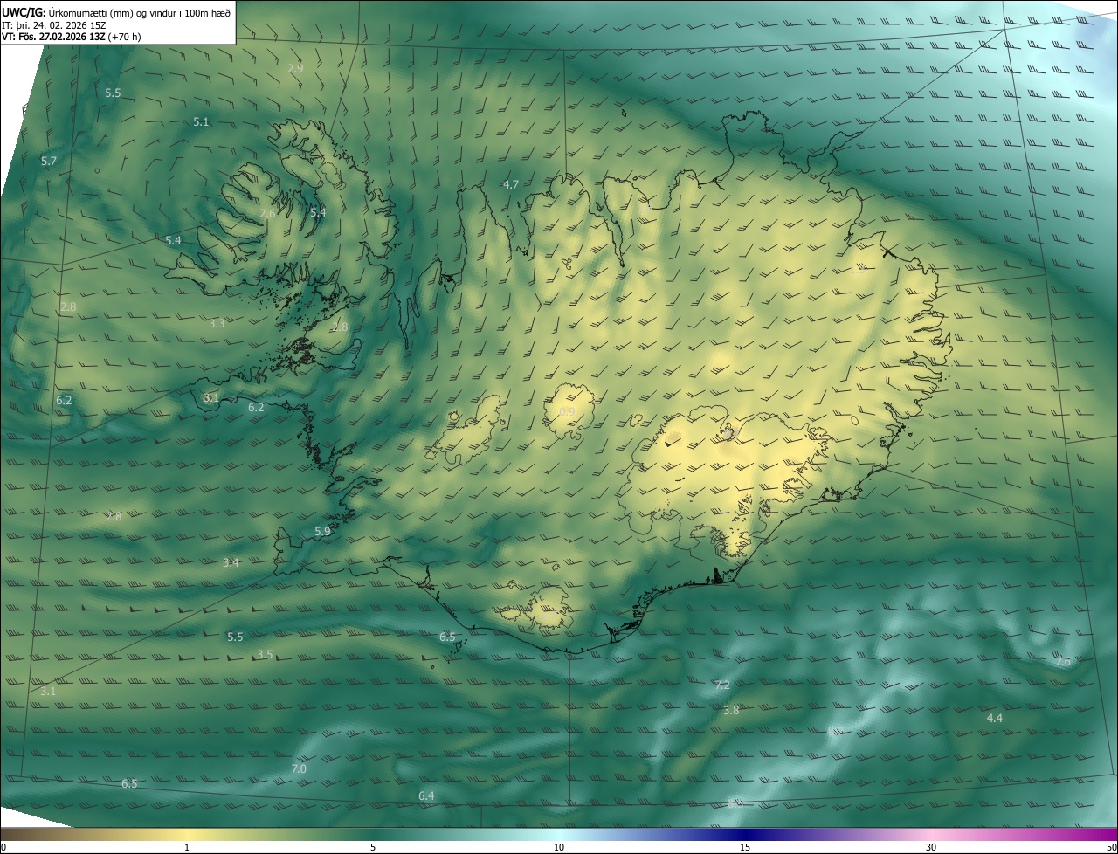1118x854 pixels.
Task: Click the map value label '7.2'
Action: click(721, 685)
